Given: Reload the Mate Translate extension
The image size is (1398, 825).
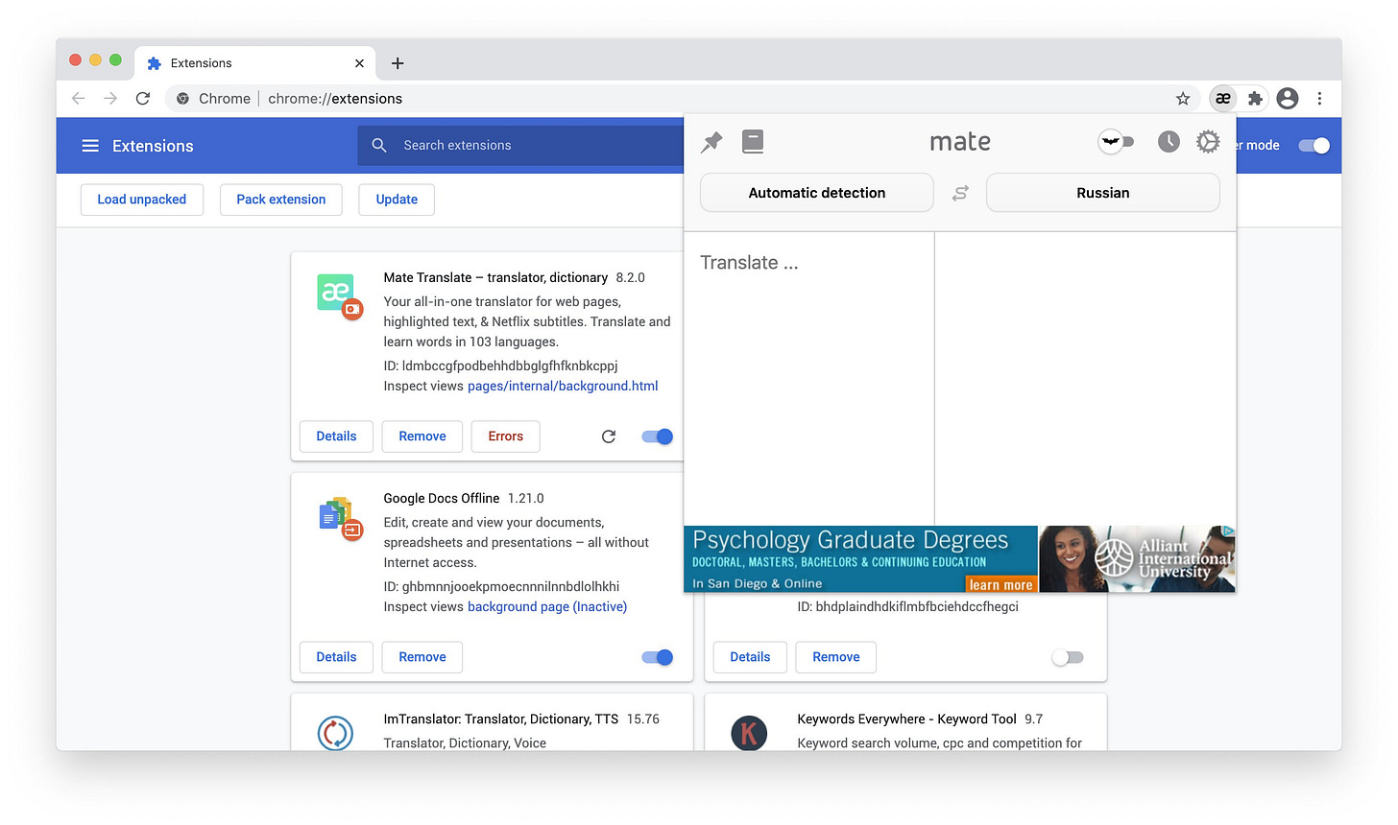Looking at the screenshot, I should point(609,436).
